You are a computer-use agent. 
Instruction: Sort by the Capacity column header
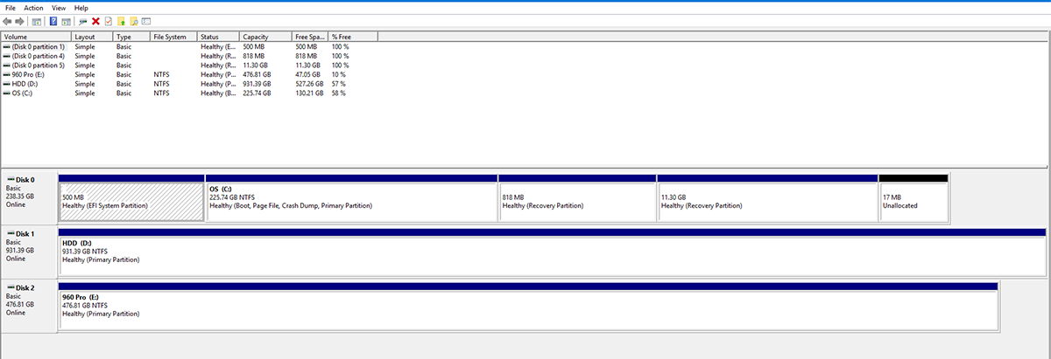[266, 37]
